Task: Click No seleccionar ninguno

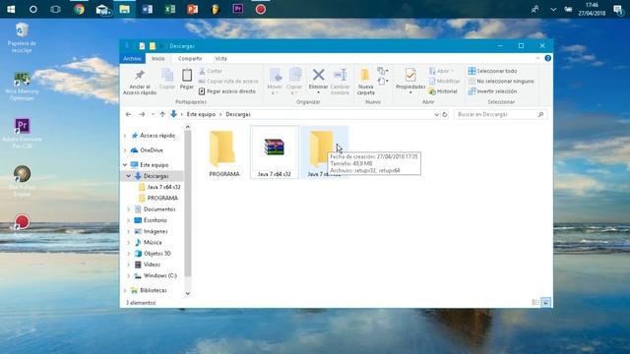Action: coord(501,81)
